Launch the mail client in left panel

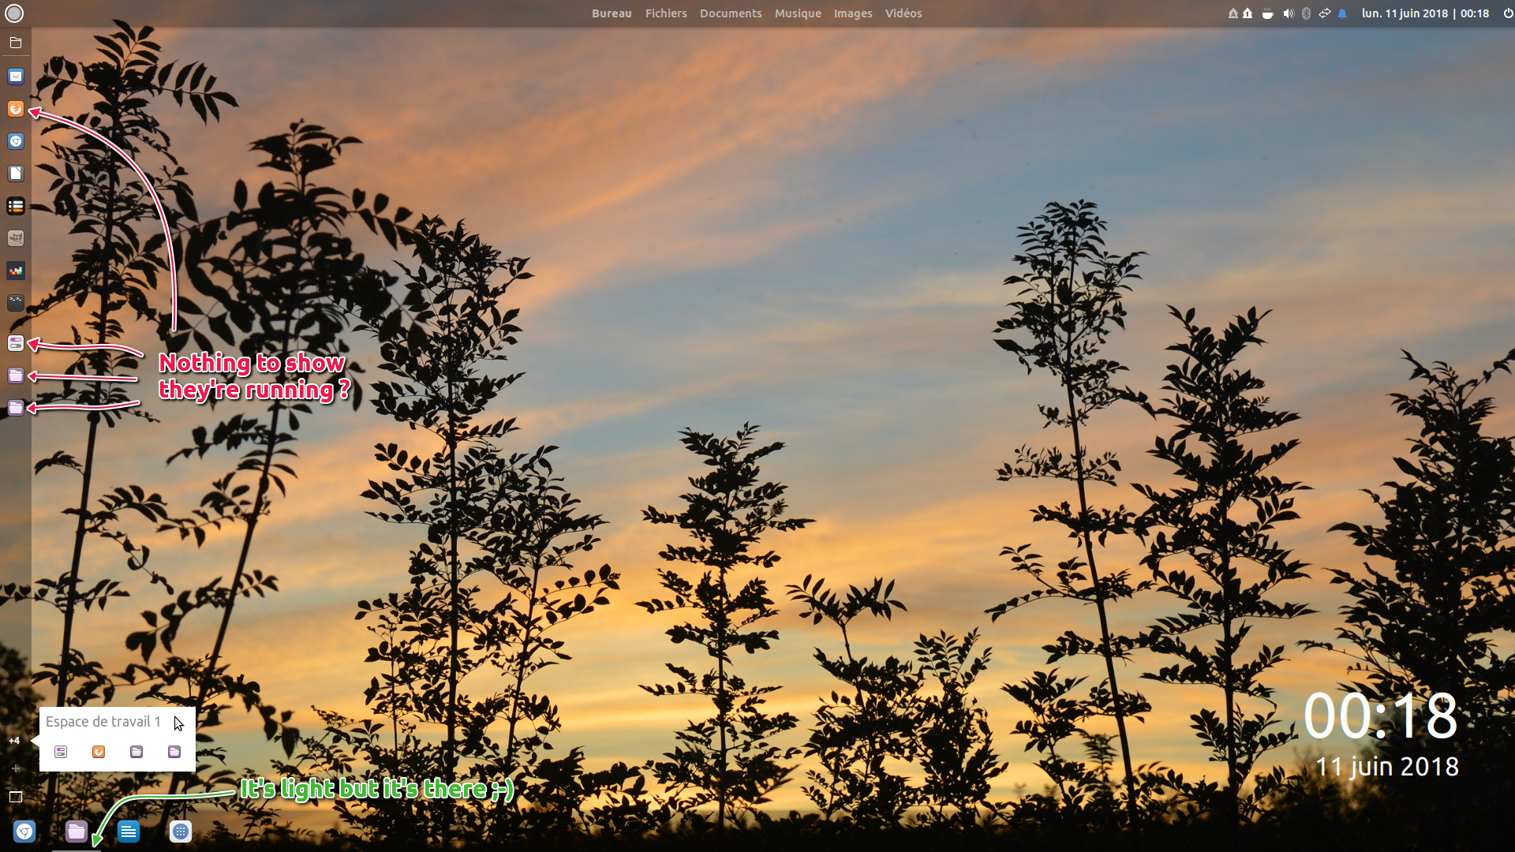(16, 77)
